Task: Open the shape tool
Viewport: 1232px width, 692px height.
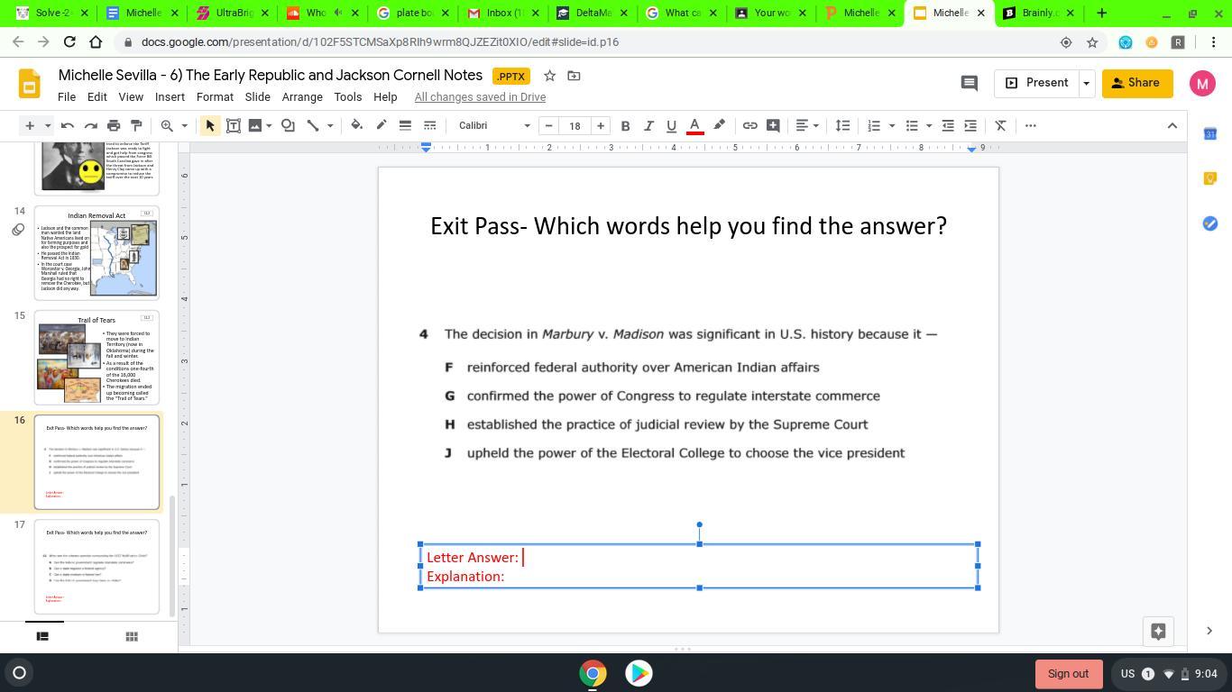Action: point(288,125)
